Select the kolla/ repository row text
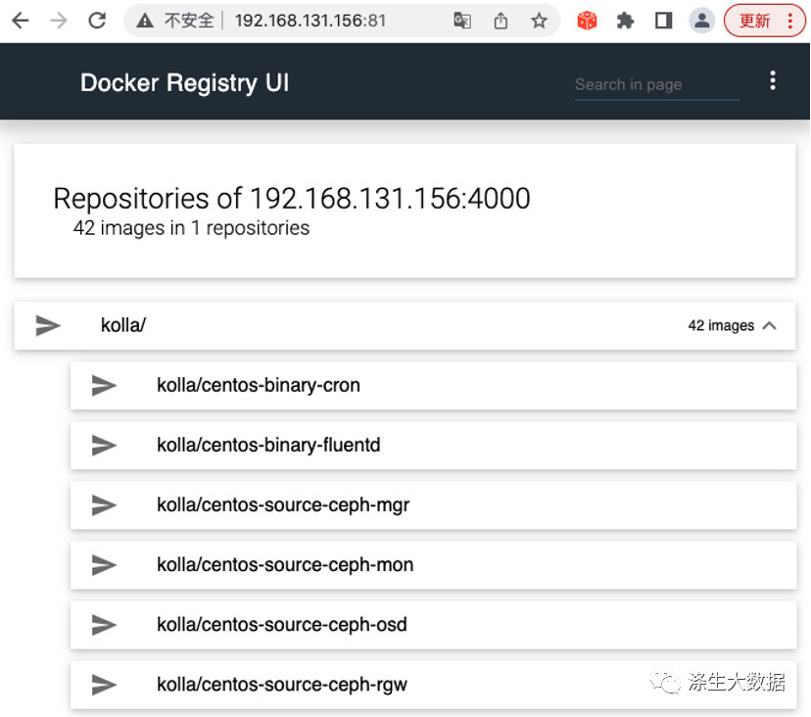The width and height of the screenshot is (811, 717). 123,325
